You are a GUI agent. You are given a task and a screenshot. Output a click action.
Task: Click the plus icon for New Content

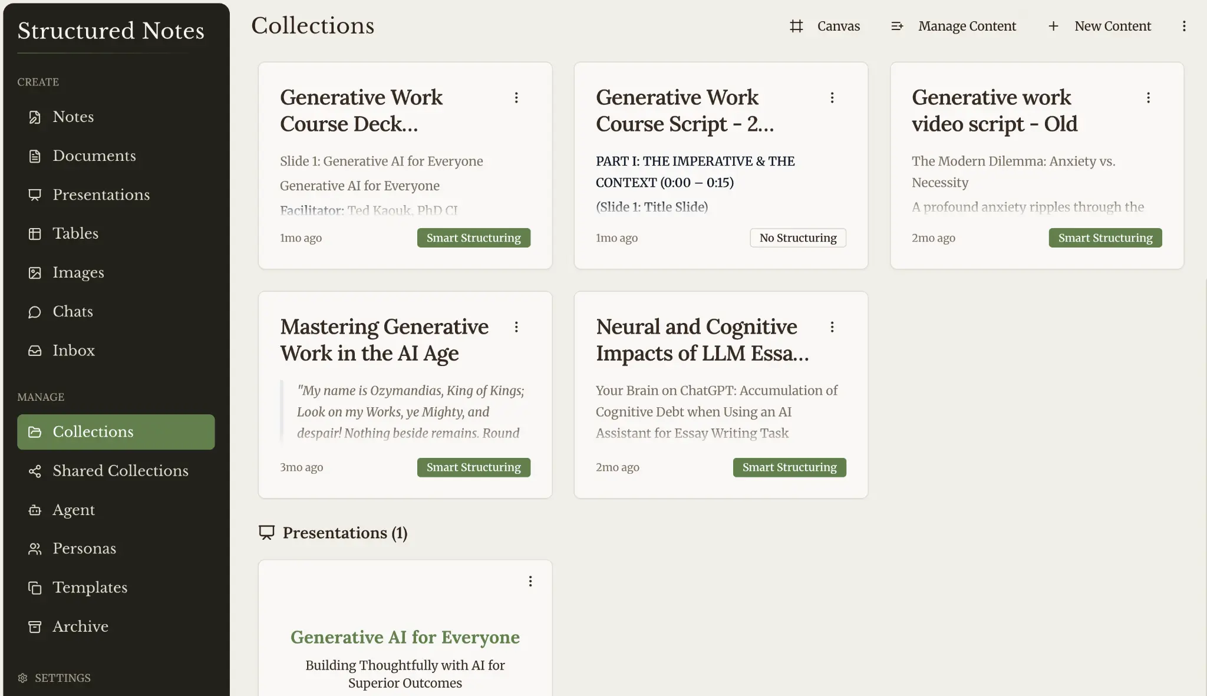(1053, 26)
